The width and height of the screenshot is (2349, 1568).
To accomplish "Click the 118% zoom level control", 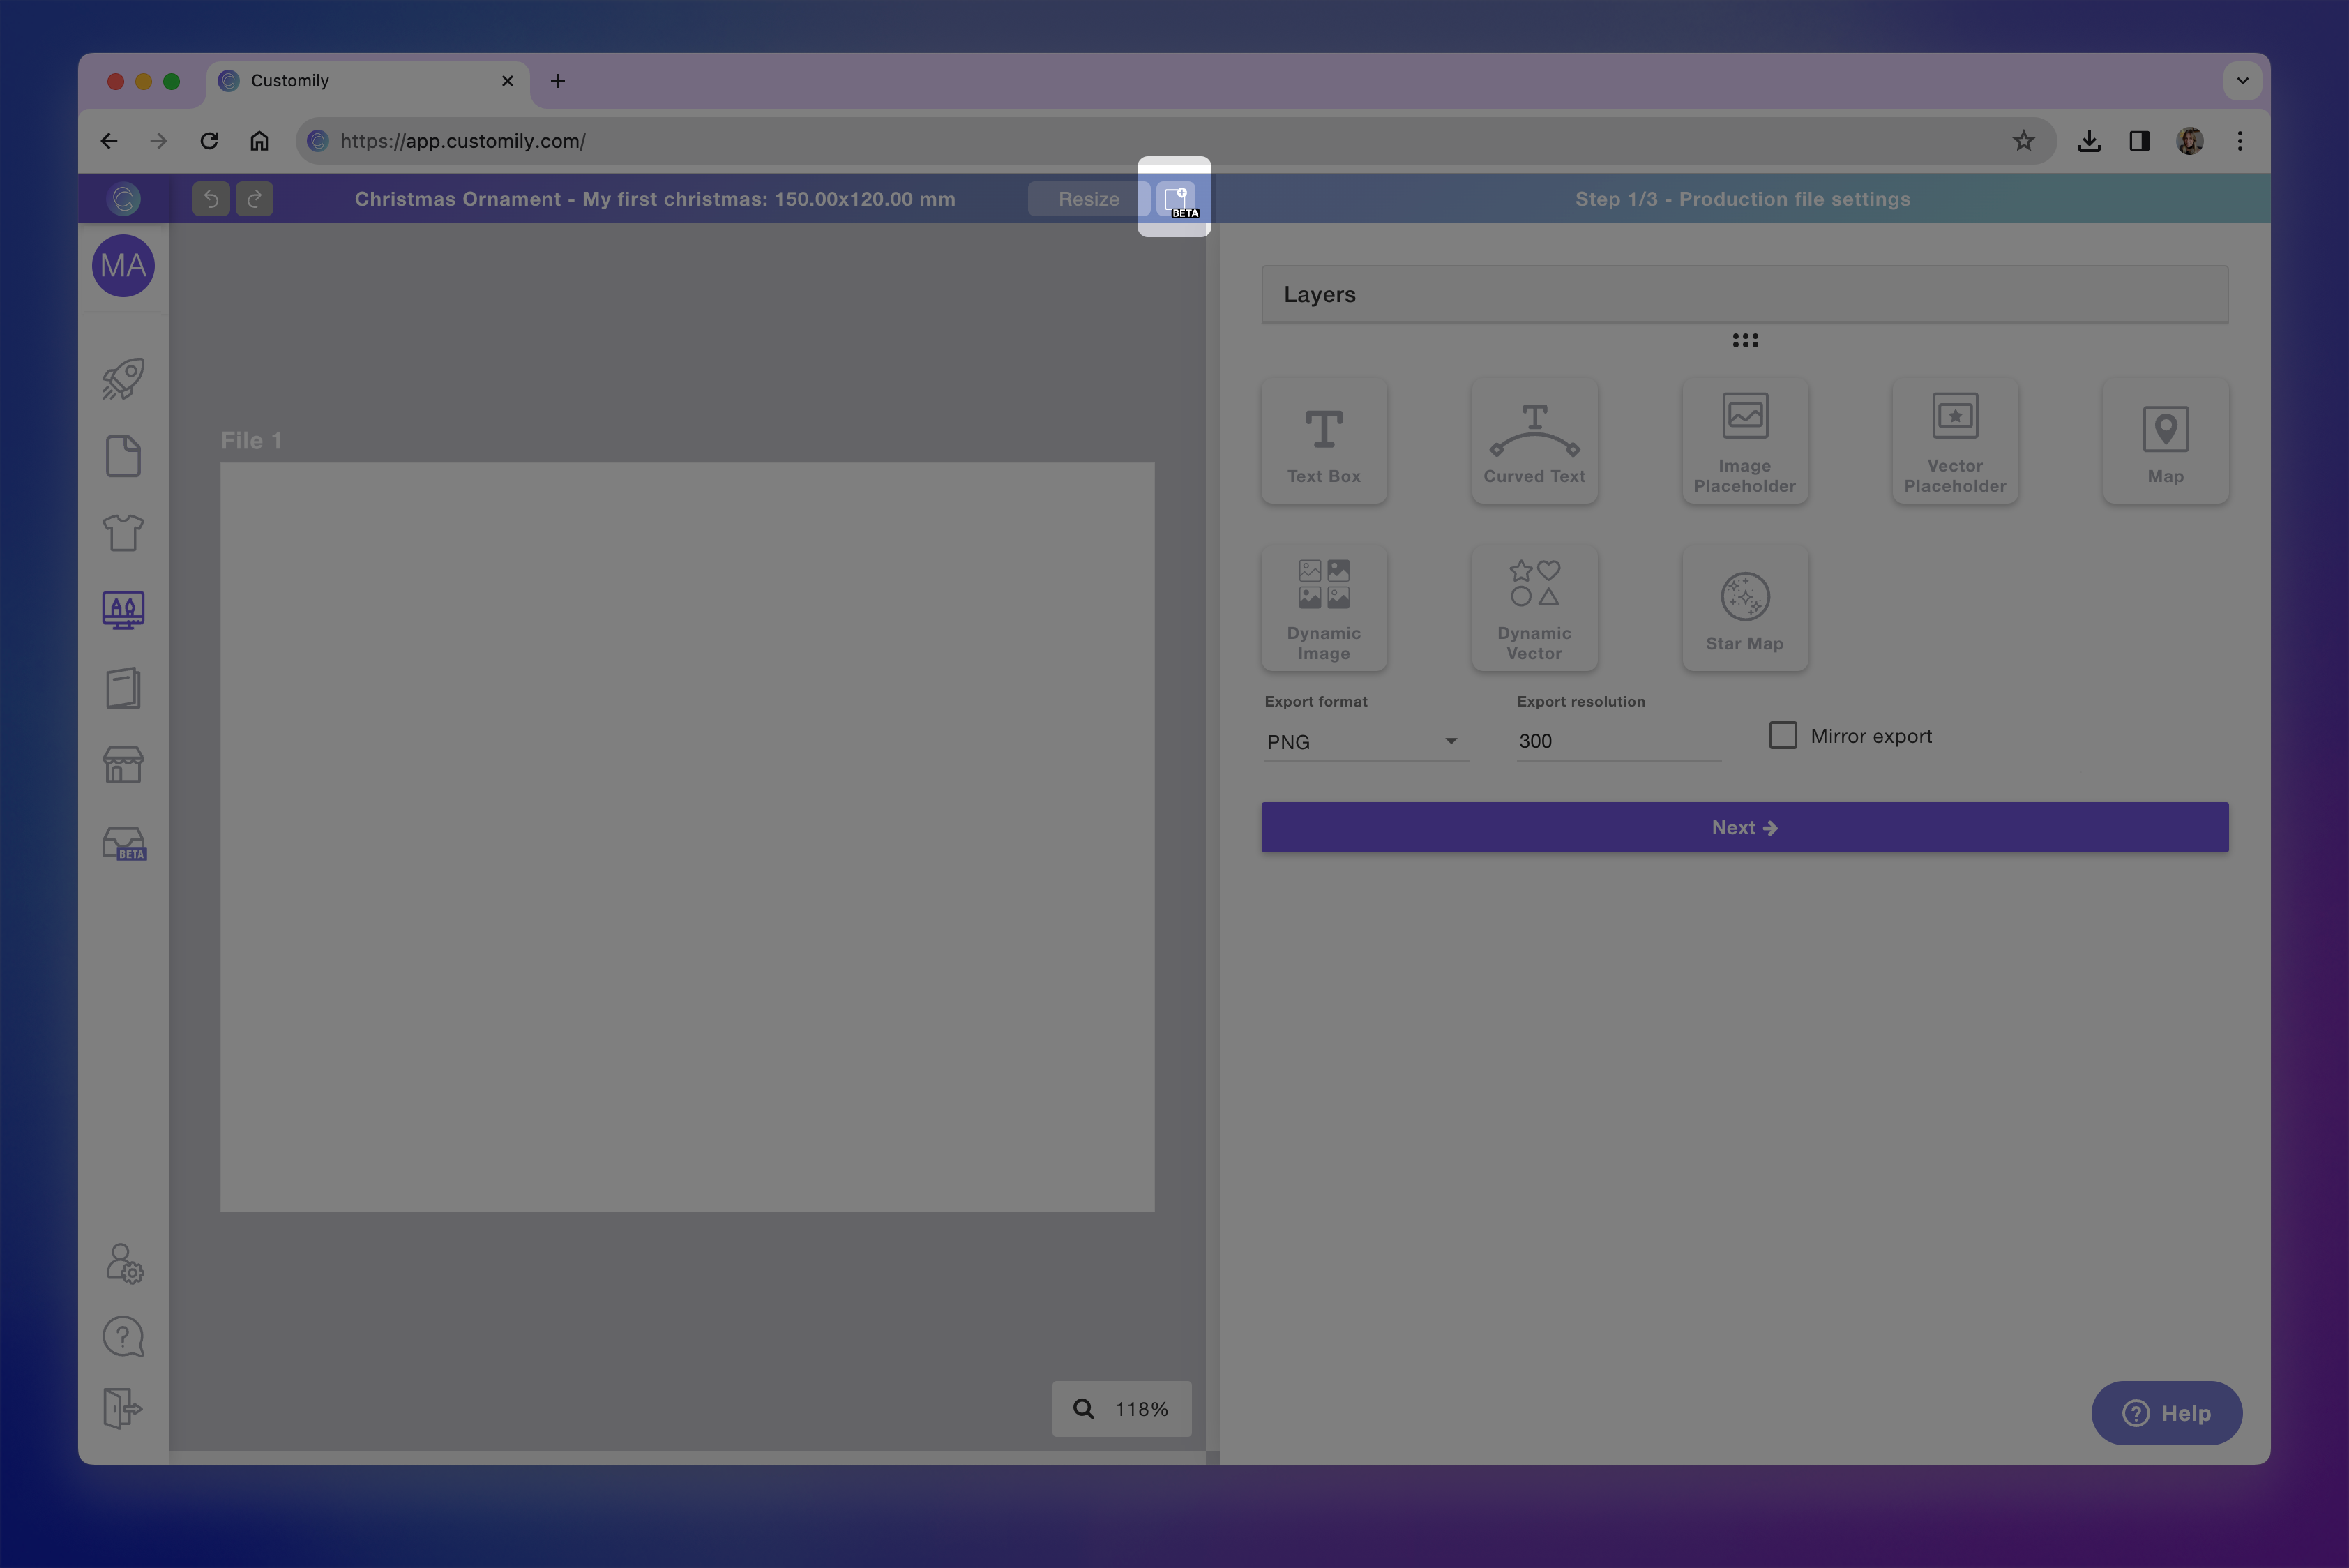I will point(1121,1409).
